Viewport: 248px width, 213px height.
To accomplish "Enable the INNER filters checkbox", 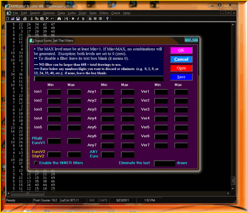I will (36, 163).
